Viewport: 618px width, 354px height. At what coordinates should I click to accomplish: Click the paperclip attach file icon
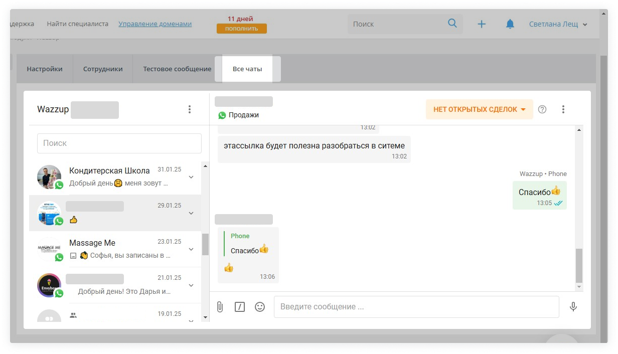click(x=220, y=307)
